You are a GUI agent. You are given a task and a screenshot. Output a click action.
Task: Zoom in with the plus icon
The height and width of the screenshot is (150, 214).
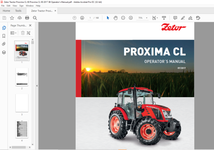point(131,18)
